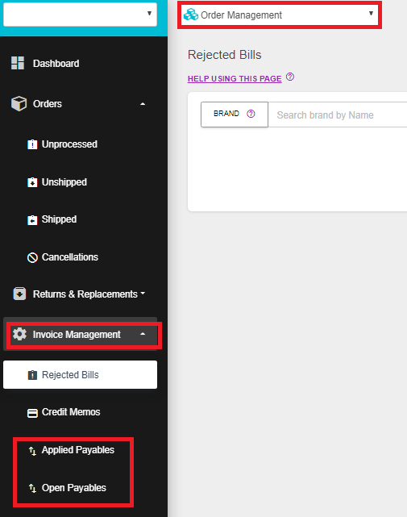407x517 pixels.
Task: Expand Returns & Replacements caret
Action: point(143,293)
